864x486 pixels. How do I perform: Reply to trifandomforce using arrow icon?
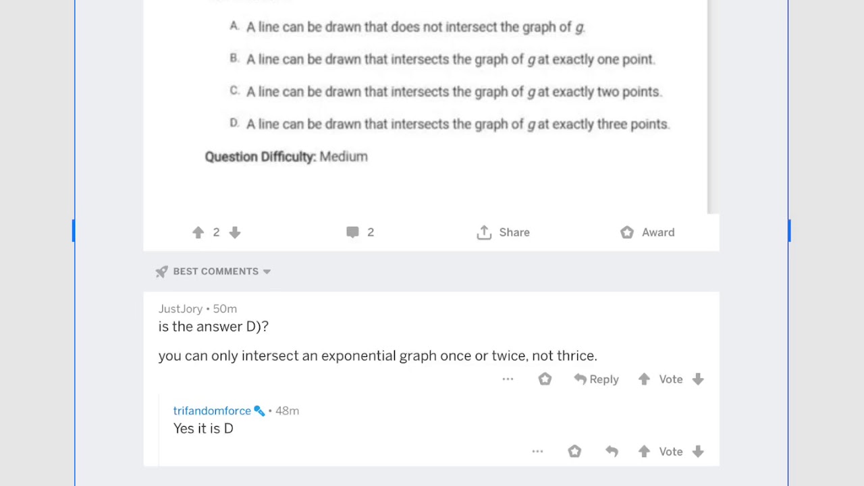pos(612,452)
